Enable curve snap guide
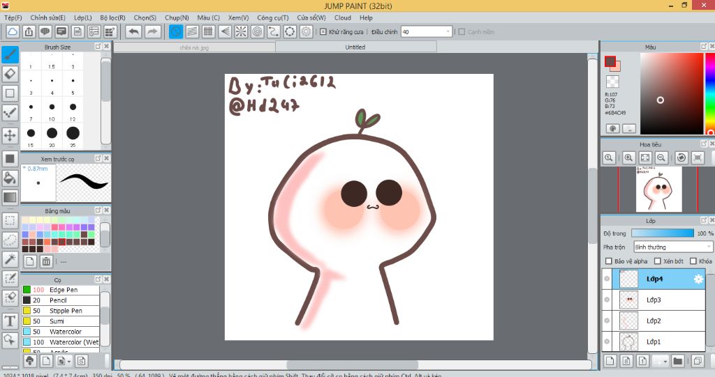The height and width of the screenshot is (377, 715). [x=273, y=31]
